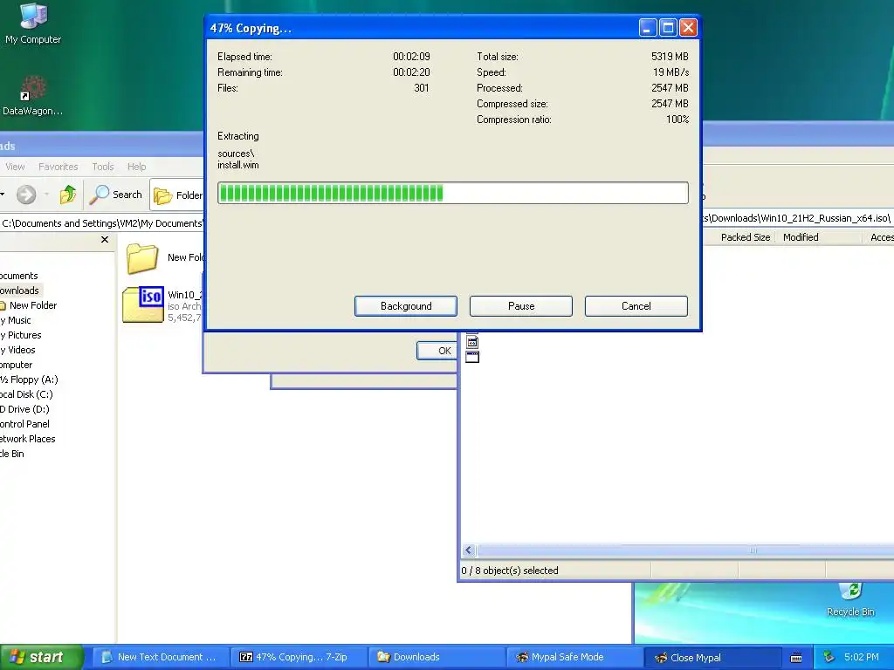Open the Favorites menu in Explorer

[58, 167]
